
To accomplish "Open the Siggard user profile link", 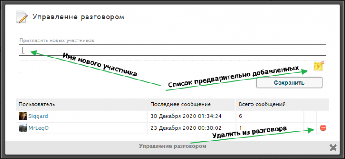I will [38, 116].
